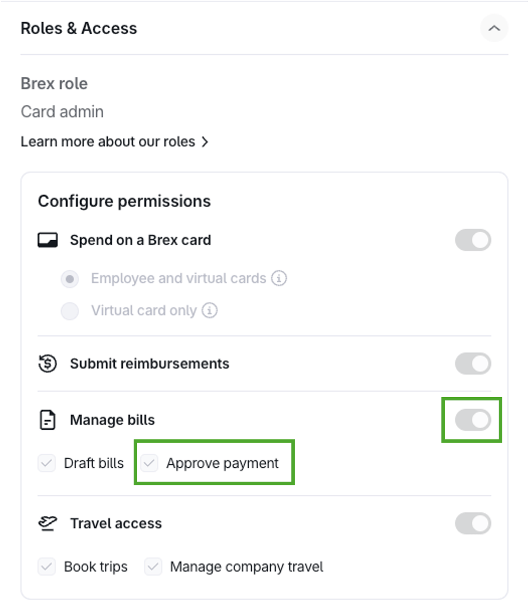Image resolution: width=528 pixels, height=611 pixels.
Task: Toggle the Travel access switch
Action: click(473, 523)
